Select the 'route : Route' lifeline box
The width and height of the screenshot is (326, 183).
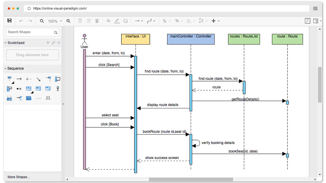coord(287,39)
